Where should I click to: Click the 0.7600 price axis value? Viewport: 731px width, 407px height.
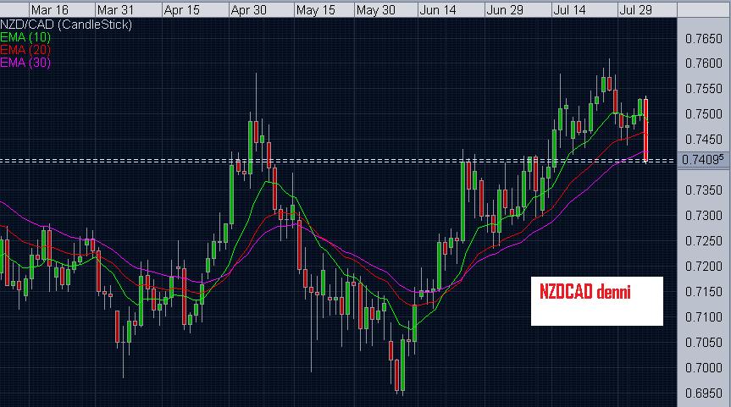click(704, 63)
